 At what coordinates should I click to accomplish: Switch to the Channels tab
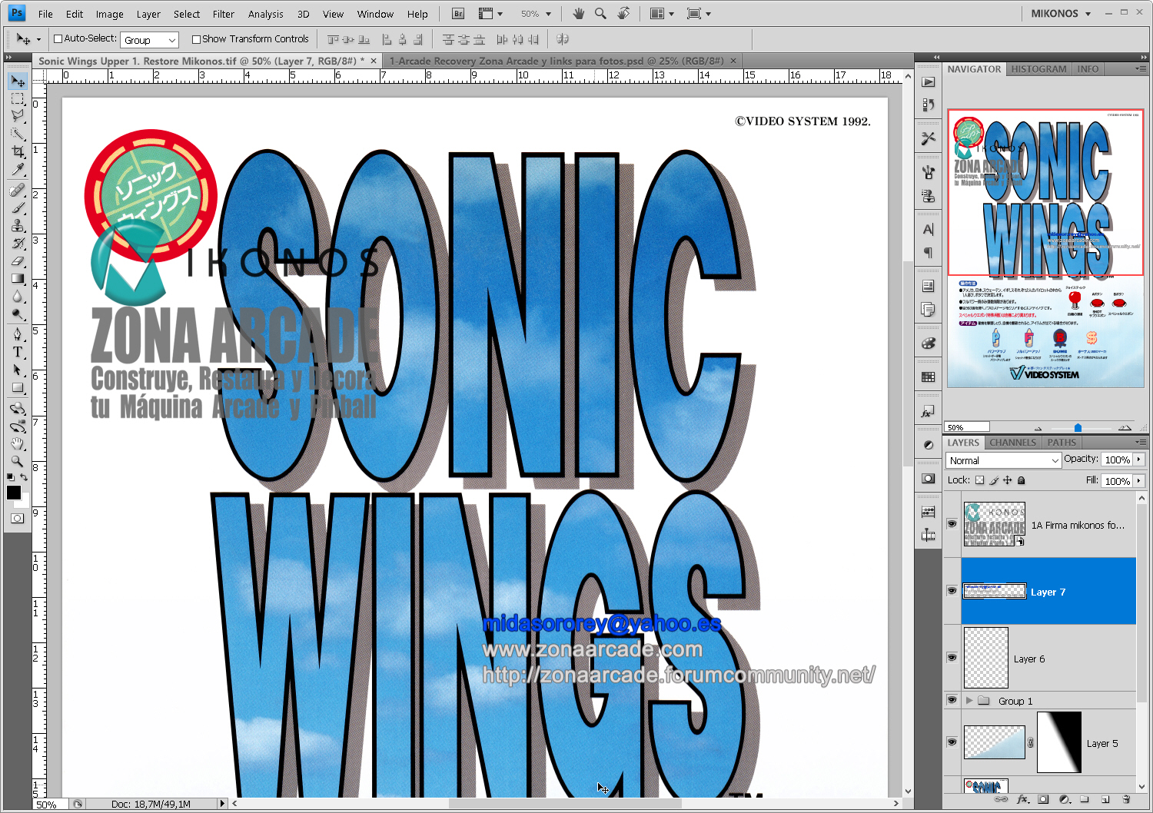pyautogui.click(x=1012, y=442)
